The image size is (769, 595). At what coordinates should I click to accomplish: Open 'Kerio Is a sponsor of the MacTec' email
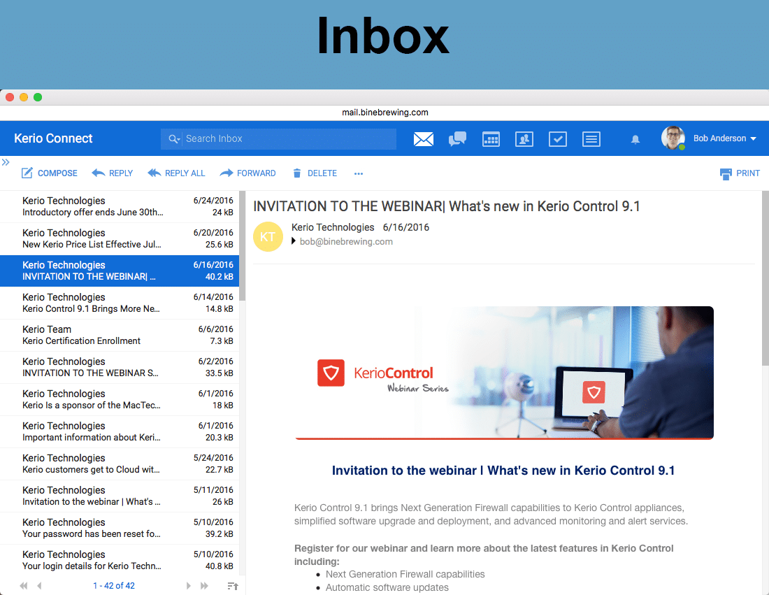120,399
